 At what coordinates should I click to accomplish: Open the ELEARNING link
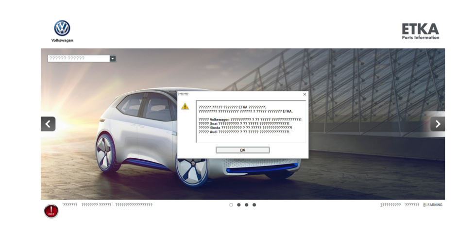(x=433, y=205)
